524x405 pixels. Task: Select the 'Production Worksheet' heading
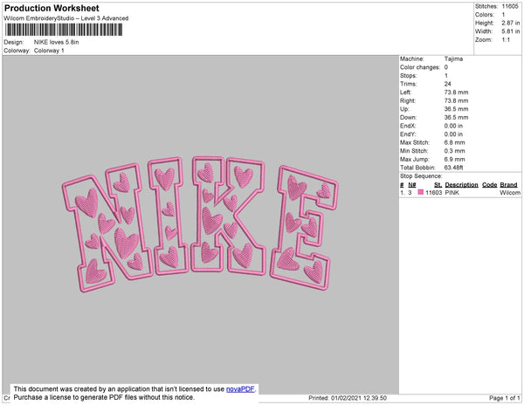click(x=52, y=8)
